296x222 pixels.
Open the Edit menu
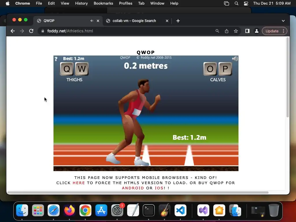[x=51, y=3]
